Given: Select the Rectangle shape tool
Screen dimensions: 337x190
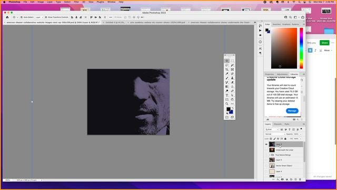Looking at the screenshot, I should (227, 100).
